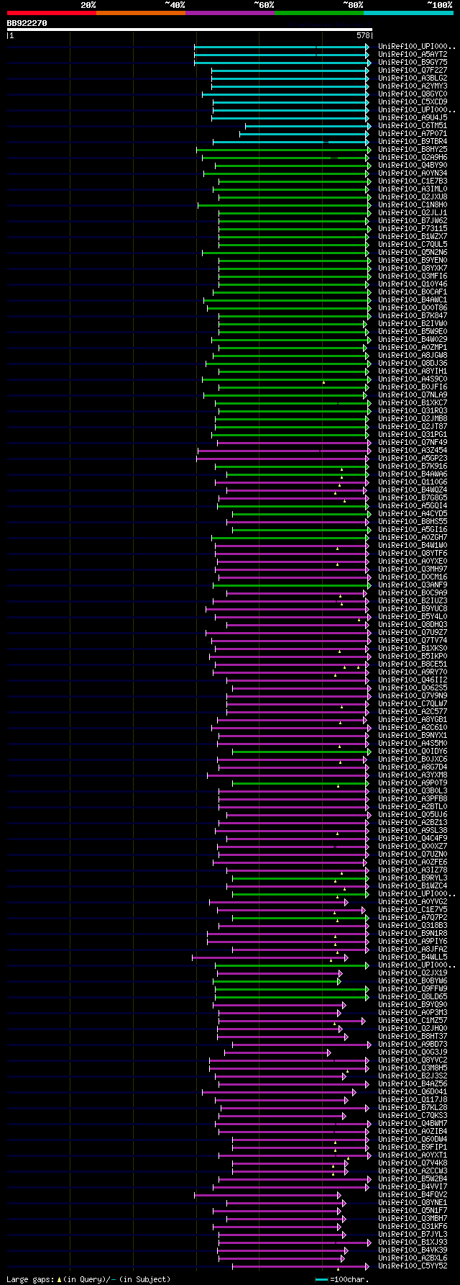Image resolution: width=460 pixels, height=1285 pixels.
Task: Select the UniRef100_B9TBR4 label
Action: point(413,142)
